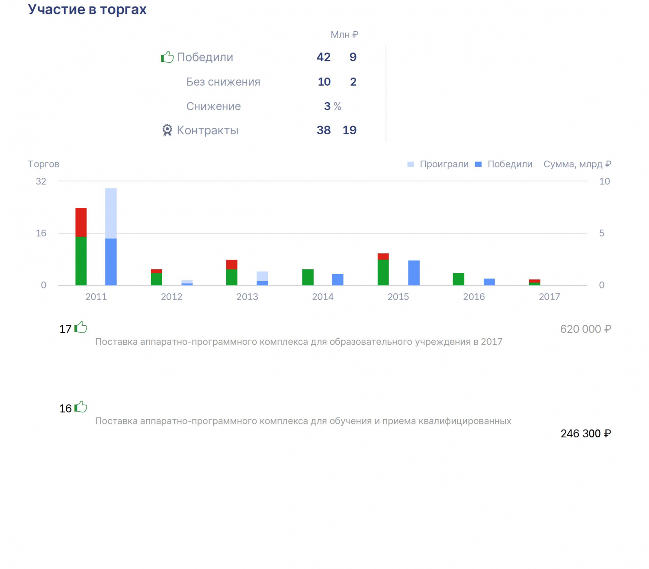Viewport: 649px width, 569px height.
Task: Select the wins count 42
Action: pos(324,57)
